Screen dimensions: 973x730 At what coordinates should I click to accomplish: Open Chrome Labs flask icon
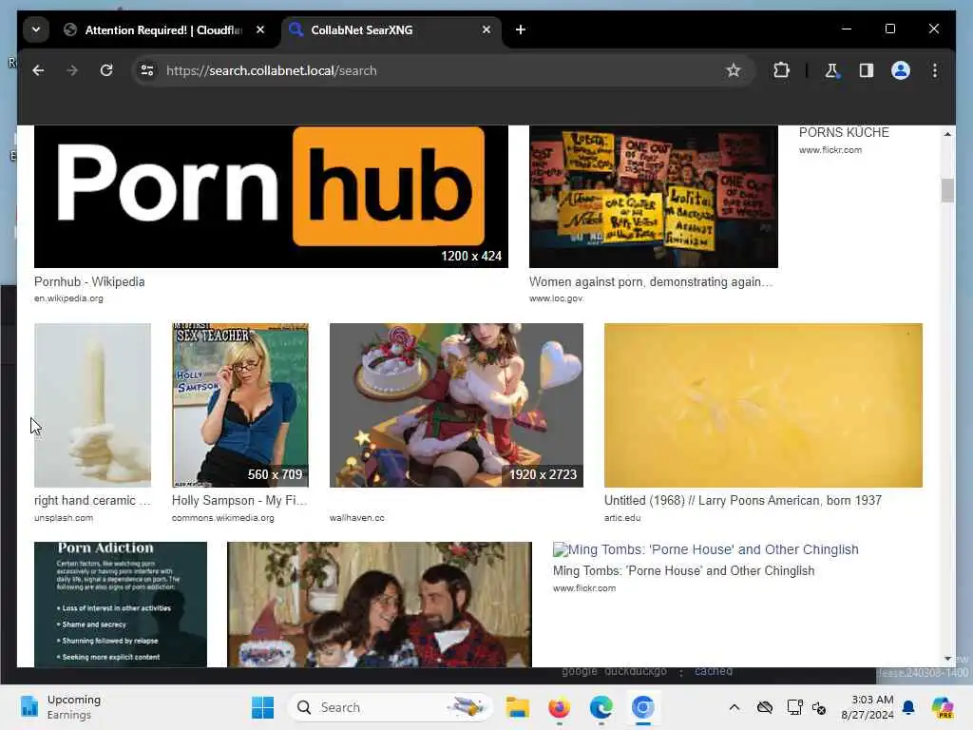(x=831, y=70)
